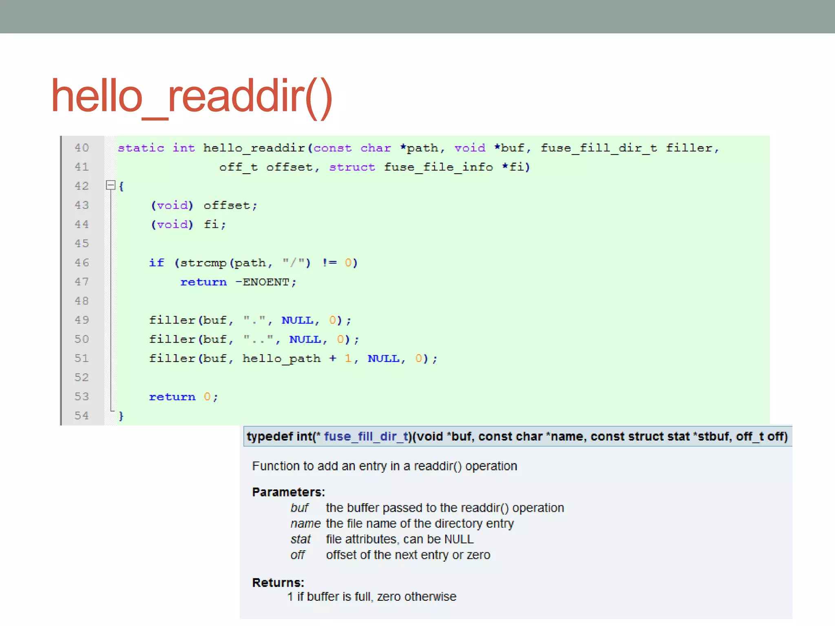Screen dimensions: 835x626
Task: Collapse the code fold at line 42
Action: pos(110,185)
